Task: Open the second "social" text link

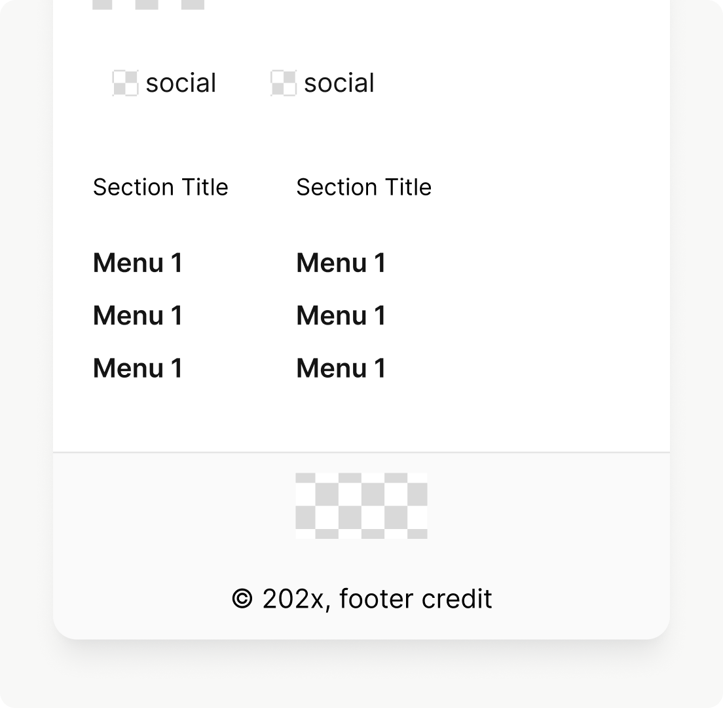Action: tap(339, 83)
